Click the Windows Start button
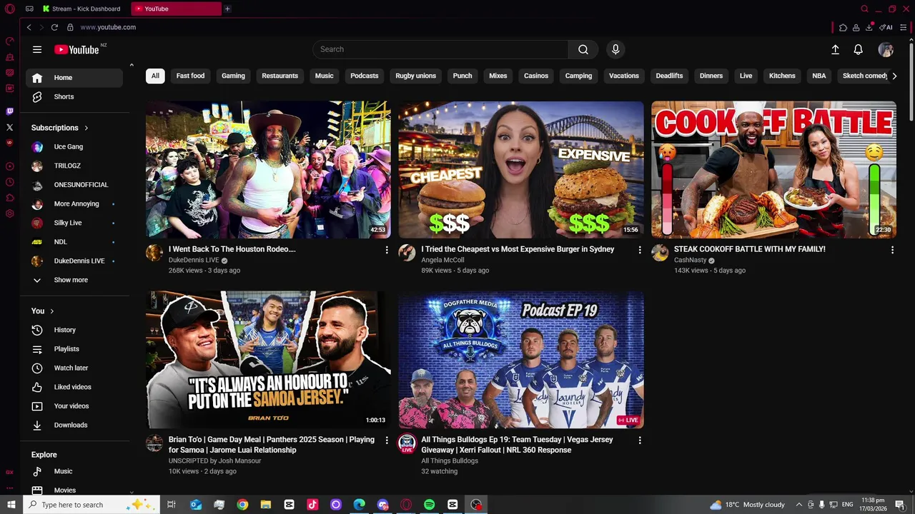 (x=11, y=505)
